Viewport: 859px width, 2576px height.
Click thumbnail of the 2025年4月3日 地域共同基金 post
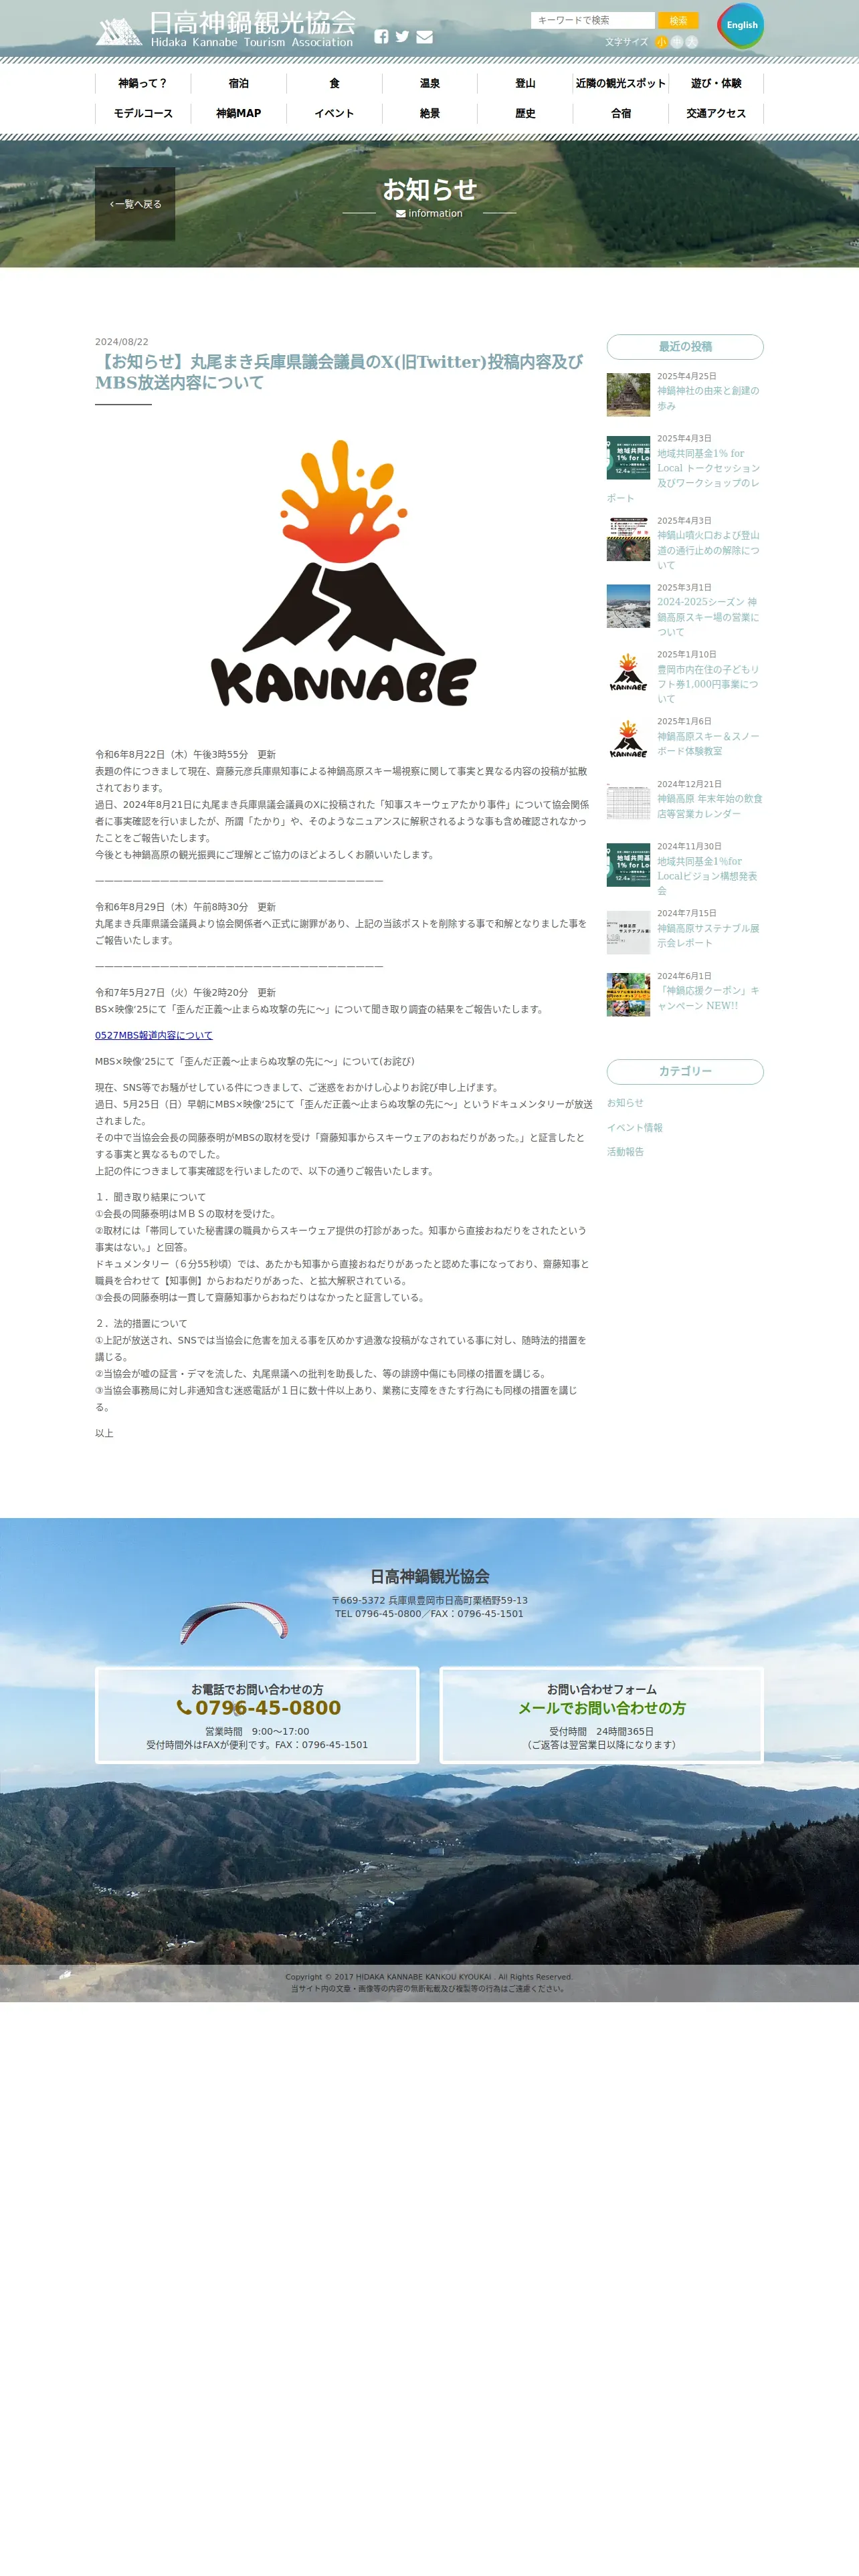[628, 457]
